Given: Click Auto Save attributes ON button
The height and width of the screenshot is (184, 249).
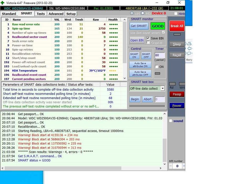Looking at the screenshot, I should [x=140, y=65].
